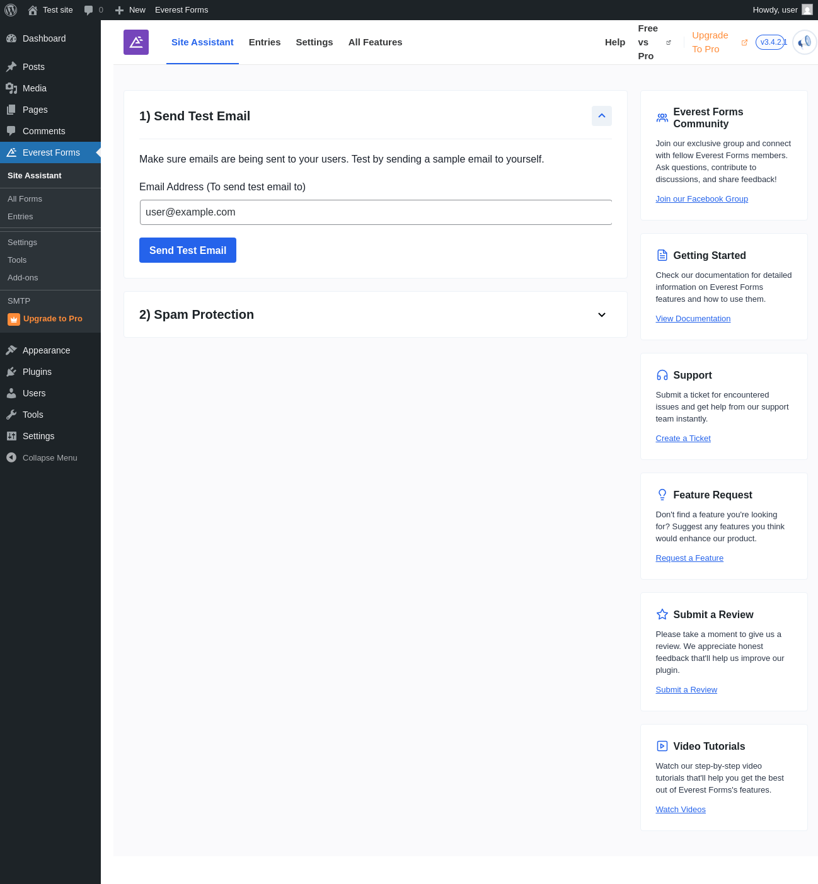Click the Upgrade to Pro crown icon
Screen dimensions: 818x884
click(x=14, y=319)
